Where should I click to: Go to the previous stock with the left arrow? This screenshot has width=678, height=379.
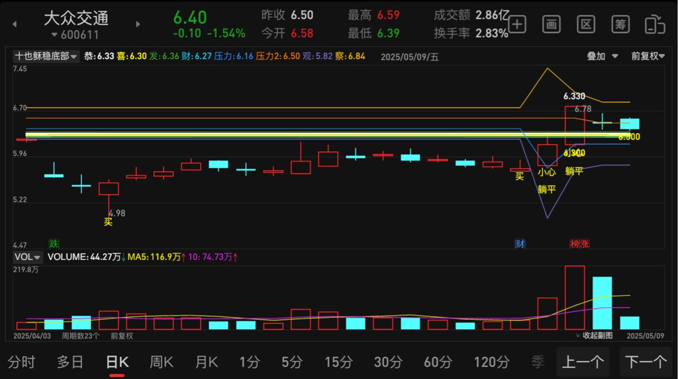(x=14, y=24)
